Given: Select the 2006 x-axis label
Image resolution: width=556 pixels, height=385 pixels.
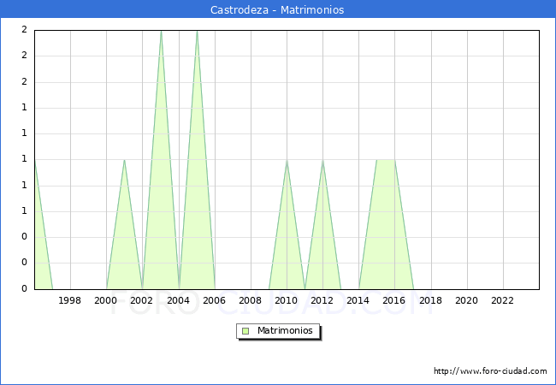Looking at the screenshot, I should (x=214, y=301).
